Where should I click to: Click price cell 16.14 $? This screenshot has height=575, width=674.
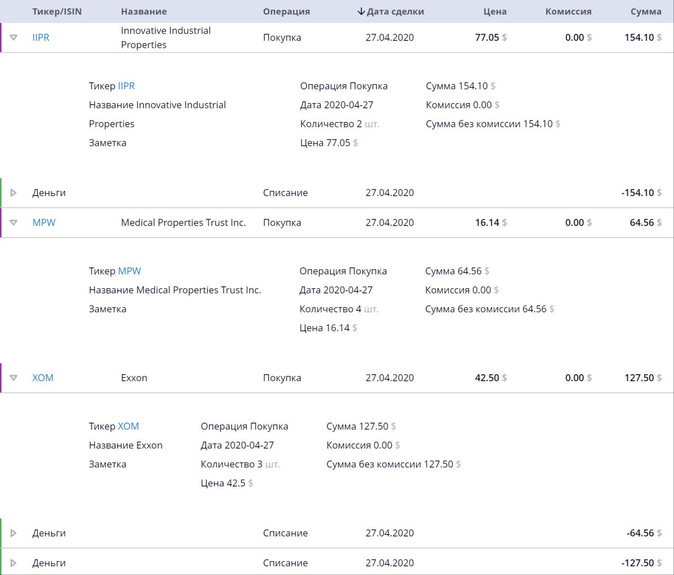(491, 222)
